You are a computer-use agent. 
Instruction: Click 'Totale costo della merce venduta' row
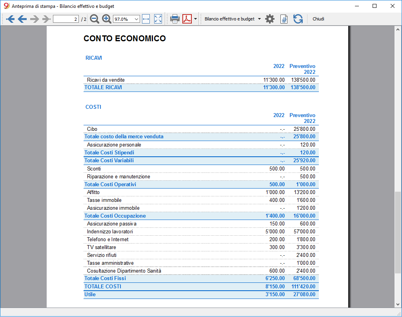tap(201, 137)
